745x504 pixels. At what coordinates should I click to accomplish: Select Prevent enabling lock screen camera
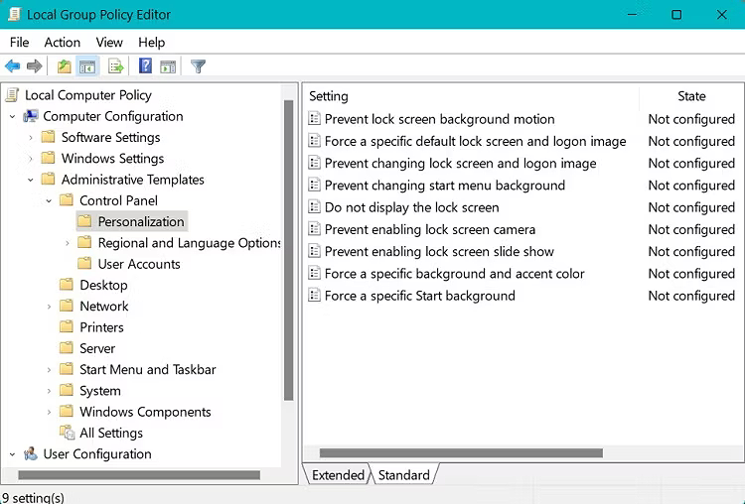pyautogui.click(x=430, y=229)
